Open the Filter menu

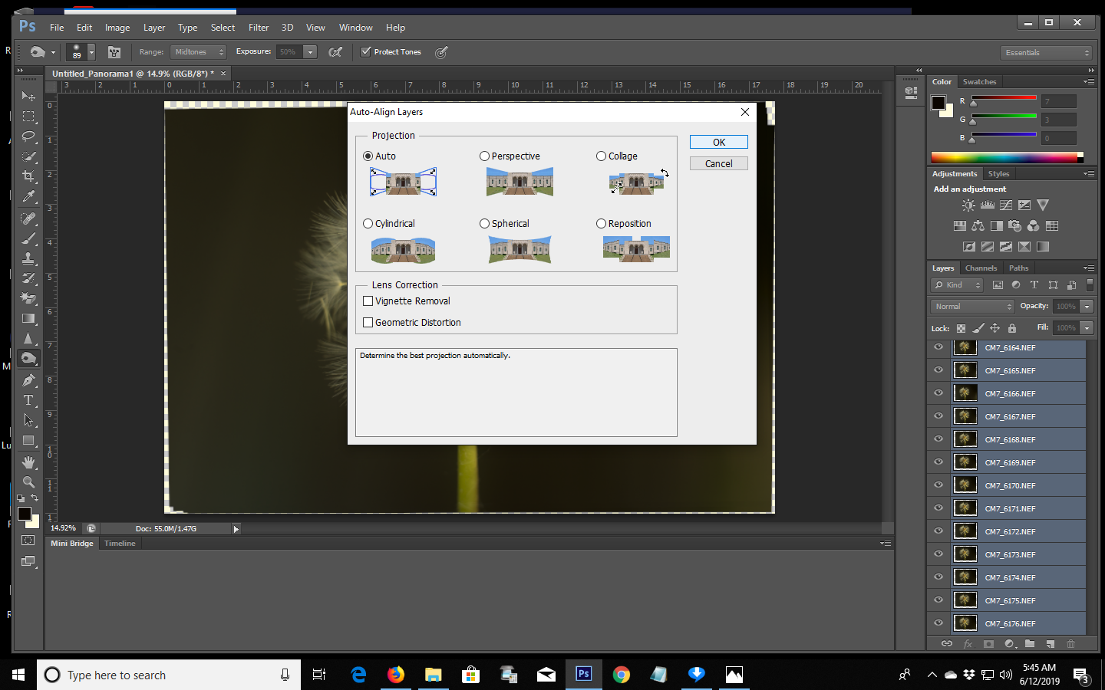(258, 27)
